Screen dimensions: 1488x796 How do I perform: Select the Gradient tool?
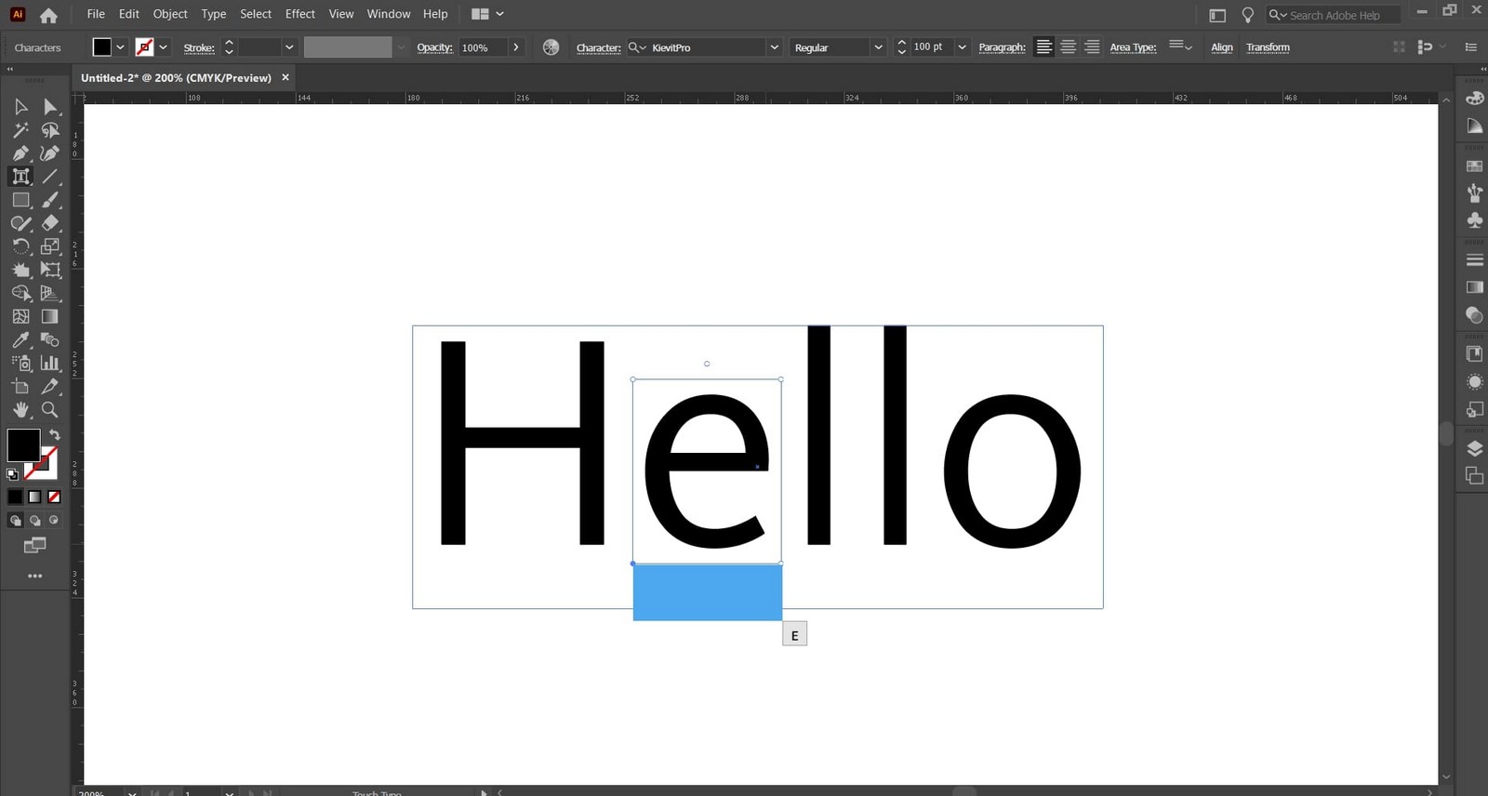[50, 316]
